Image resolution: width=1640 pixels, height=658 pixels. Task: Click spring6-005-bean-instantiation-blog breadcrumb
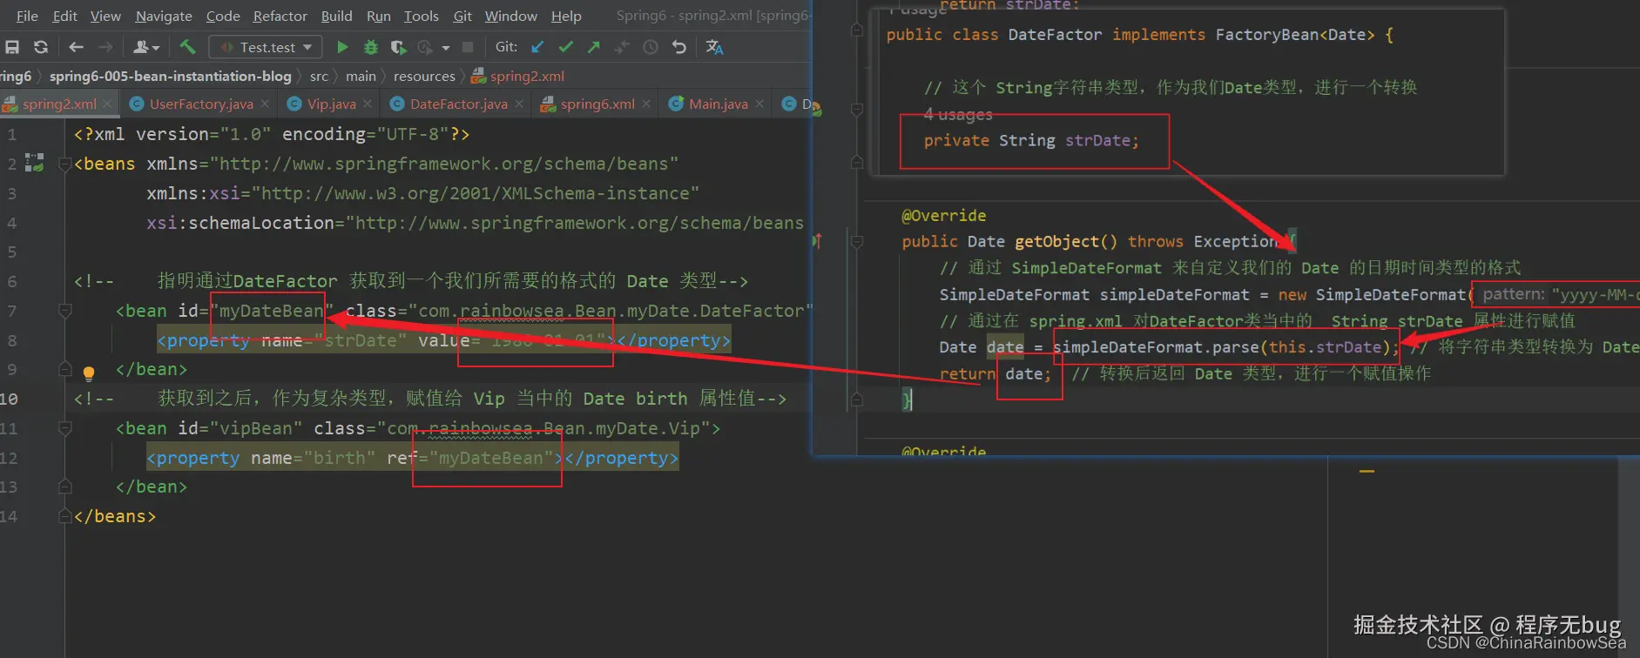(171, 76)
